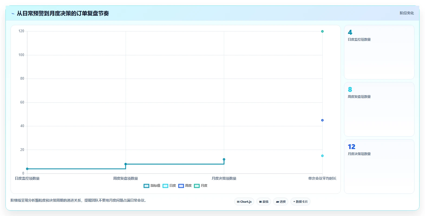
Task: Click the 周度复盘项数量 x-axis label
Action: coord(126,179)
